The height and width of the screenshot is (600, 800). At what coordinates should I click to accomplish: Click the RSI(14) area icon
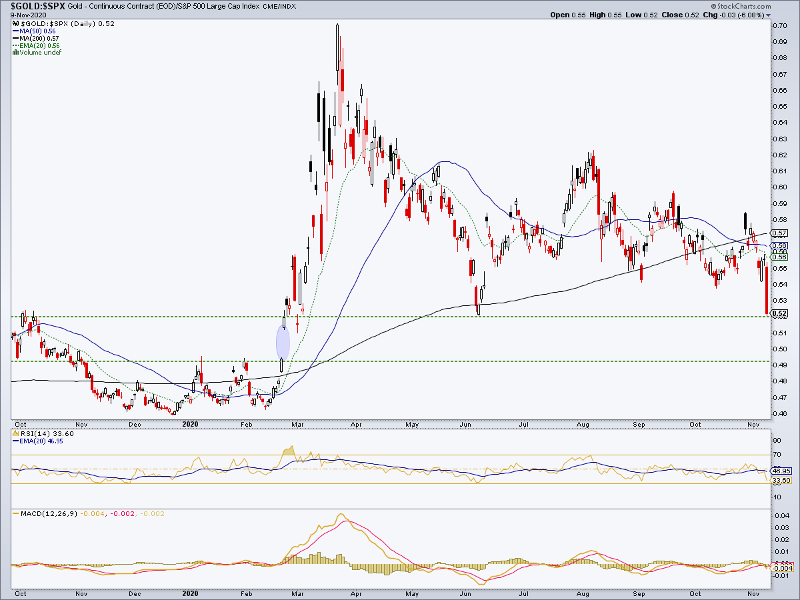click(x=15, y=433)
